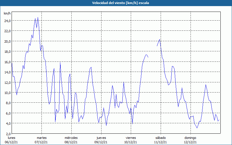Click the date 10/12/21

point(131,142)
